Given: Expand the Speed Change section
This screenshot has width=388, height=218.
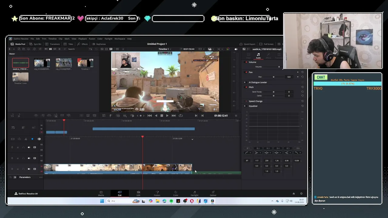Looking at the screenshot, I should (x=256, y=101).
